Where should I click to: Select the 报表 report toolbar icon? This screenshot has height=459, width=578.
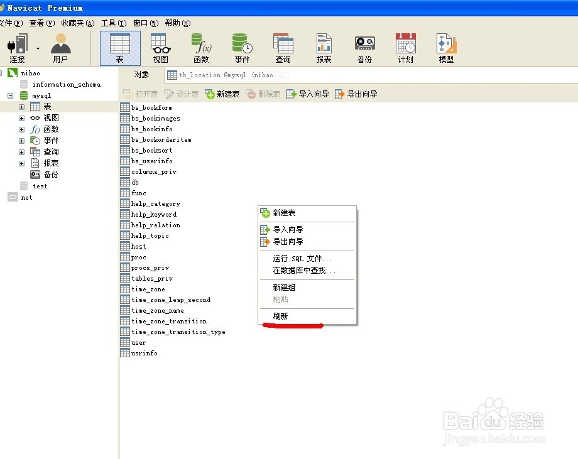(324, 48)
